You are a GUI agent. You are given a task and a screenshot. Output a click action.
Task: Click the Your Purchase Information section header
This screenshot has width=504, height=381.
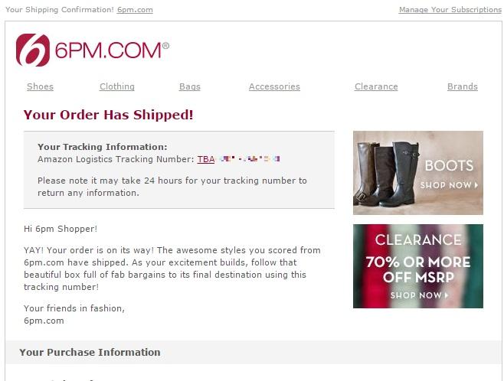tap(90, 352)
